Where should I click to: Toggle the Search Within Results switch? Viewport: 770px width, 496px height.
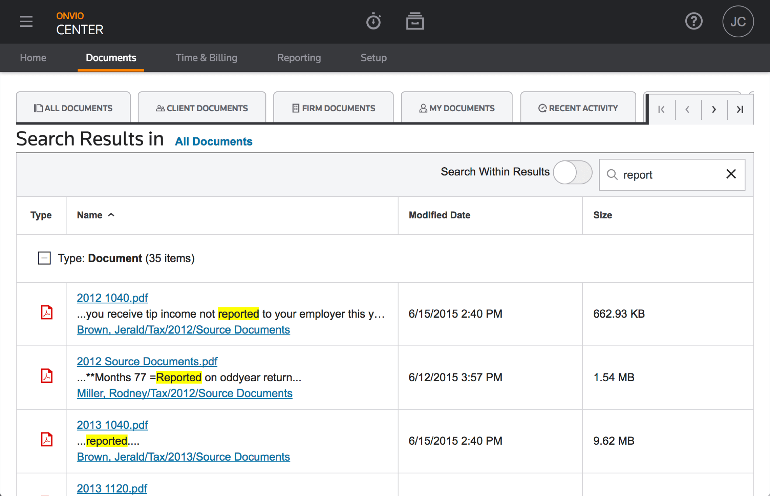pyautogui.click(x=572, y=172)
